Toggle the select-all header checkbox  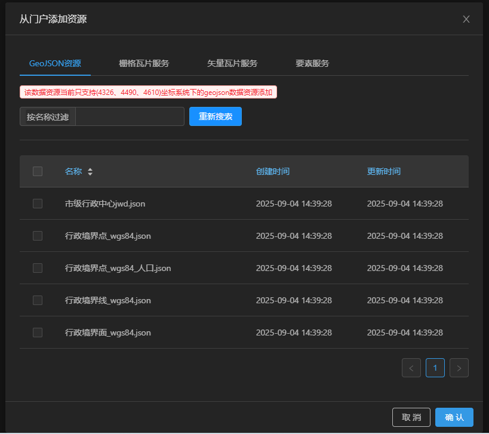point(38,171)
